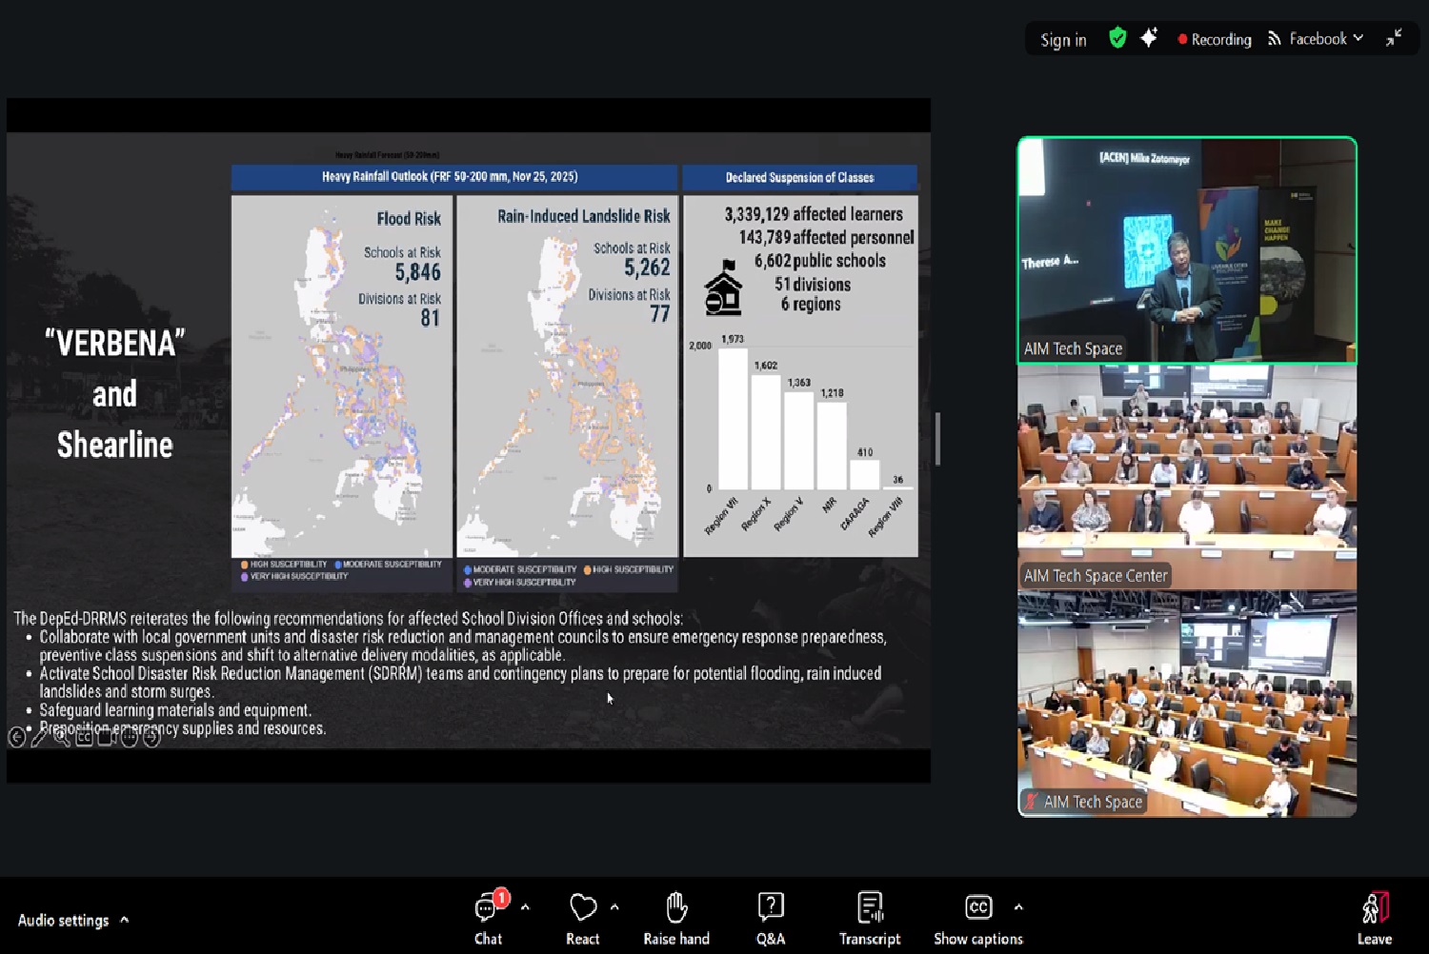Click the Sign in link

[x=1063, y=39]
